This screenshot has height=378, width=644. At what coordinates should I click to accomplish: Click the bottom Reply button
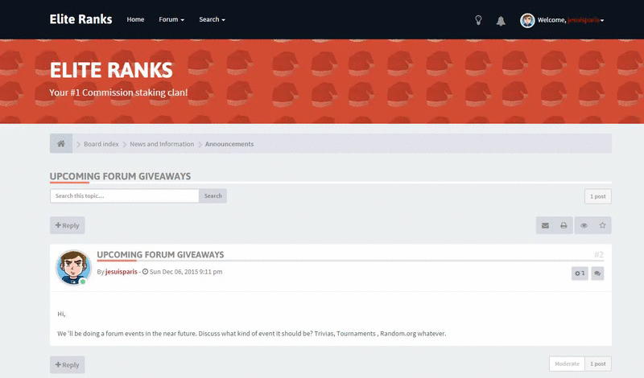68,365
